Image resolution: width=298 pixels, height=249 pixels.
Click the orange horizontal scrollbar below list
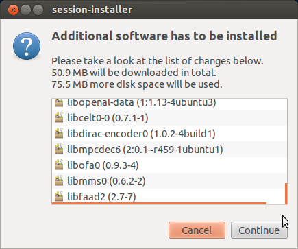159,203
